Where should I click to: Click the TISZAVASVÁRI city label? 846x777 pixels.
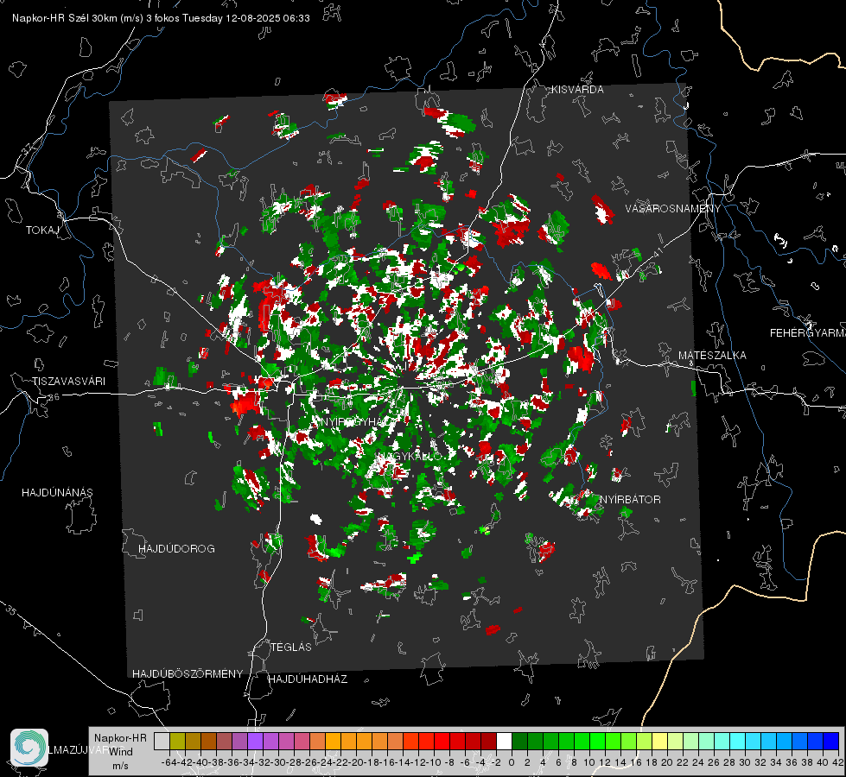pos(68,382)
